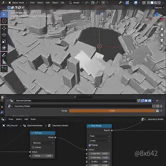Select the Transform tool
The width and height of the screenshot is (166, 166).
[4, 48]
